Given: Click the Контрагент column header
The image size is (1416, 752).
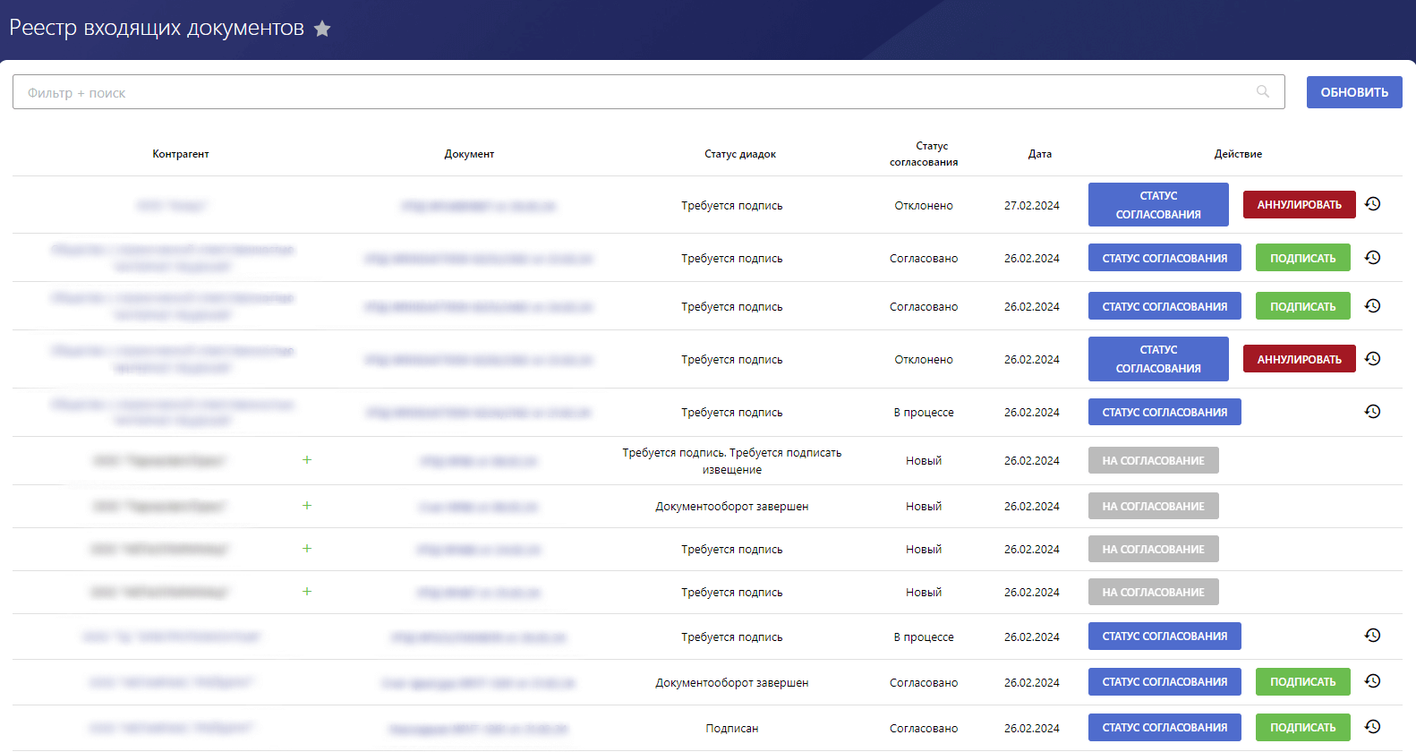Looking at the screenshot, I should click(181, 154).
